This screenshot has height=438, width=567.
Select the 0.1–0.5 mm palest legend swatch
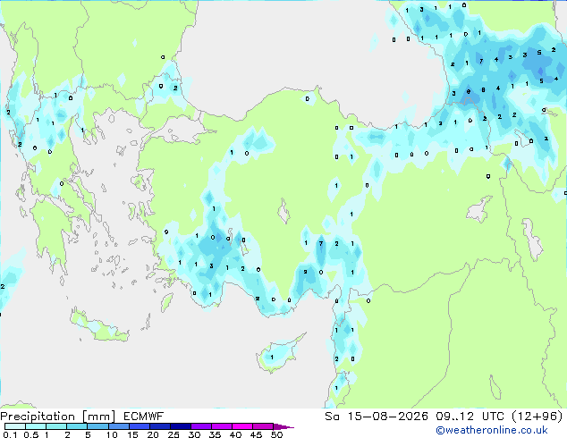click(15, 426)
